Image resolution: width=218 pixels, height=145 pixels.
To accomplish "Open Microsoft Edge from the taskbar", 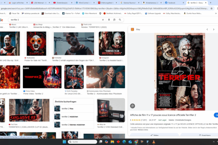I will 124,142.
